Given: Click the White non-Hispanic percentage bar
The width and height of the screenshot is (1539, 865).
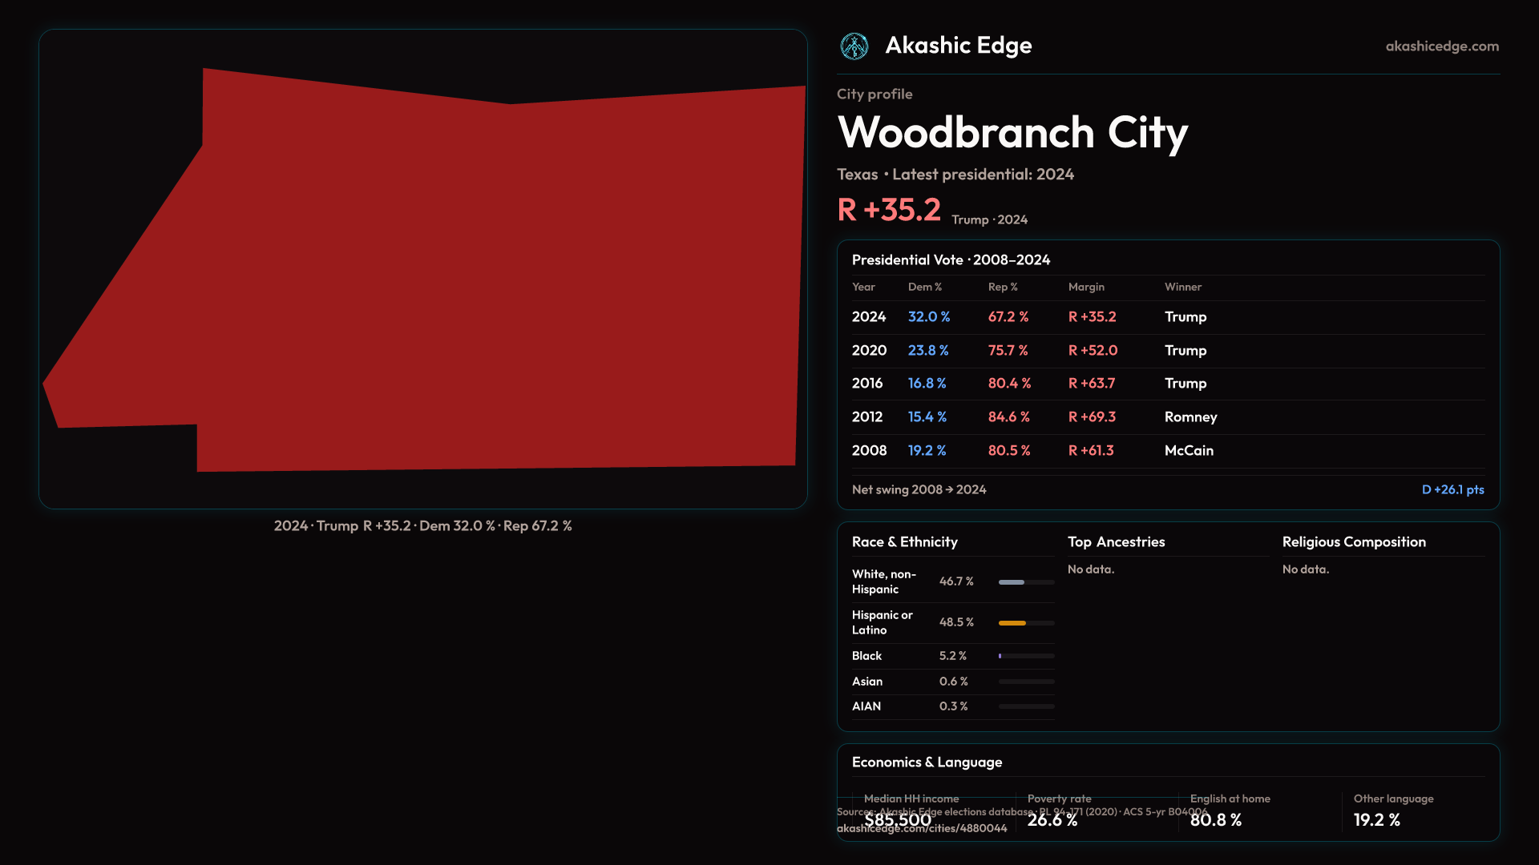Looking at the screenshot, I should coord(1012,582).
